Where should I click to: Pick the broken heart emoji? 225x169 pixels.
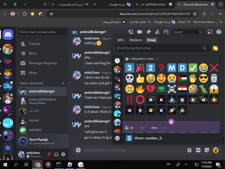[151, 89]
